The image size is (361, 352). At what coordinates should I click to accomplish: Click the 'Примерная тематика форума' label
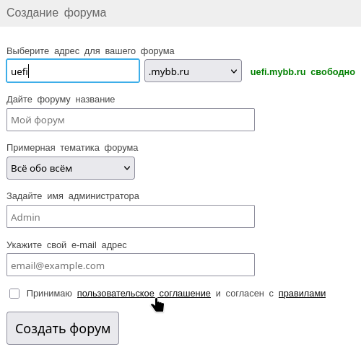72,148
